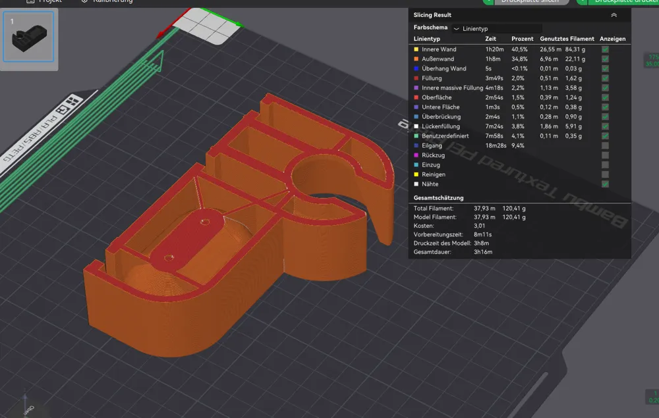Click the white Nähte color swatch

point(416,184)
